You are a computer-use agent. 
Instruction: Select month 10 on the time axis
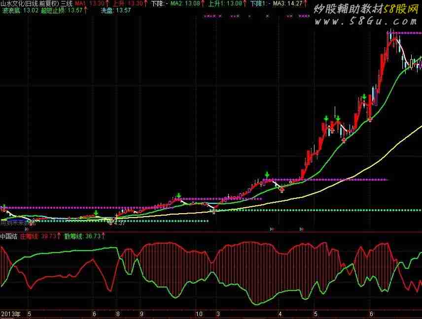coord(199,313)
